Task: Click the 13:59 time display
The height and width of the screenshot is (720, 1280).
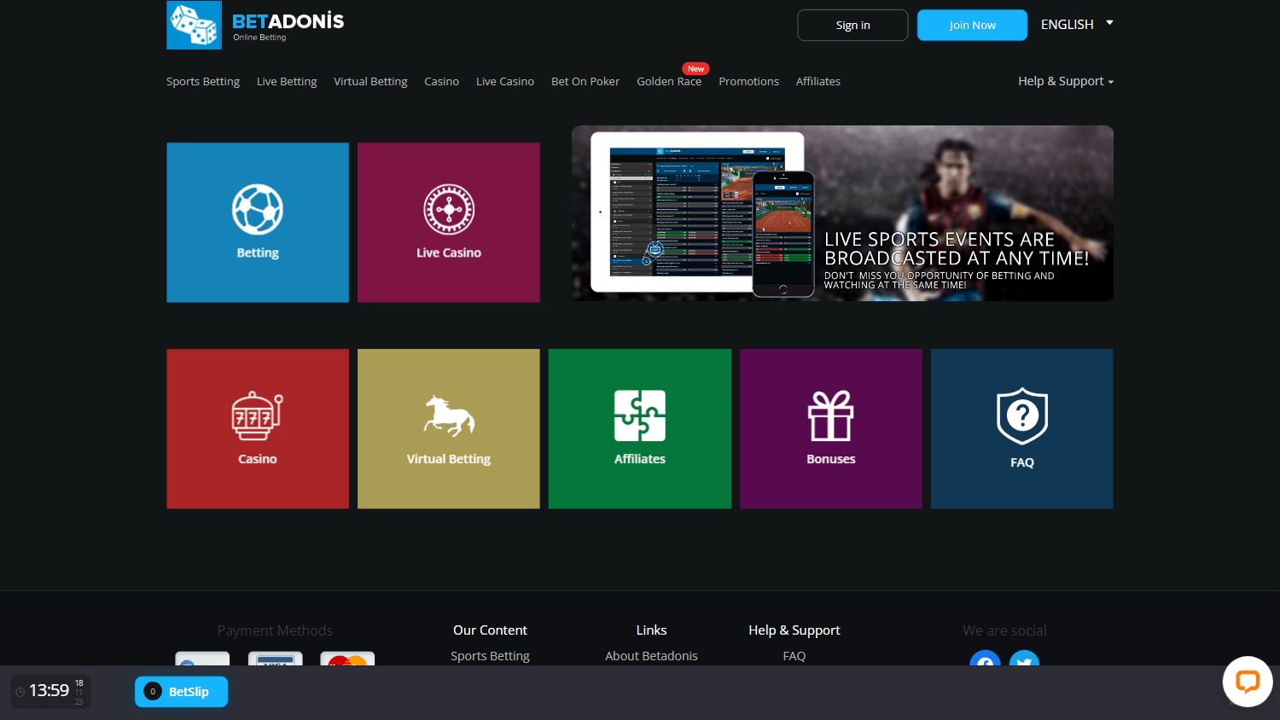Action: [x=49, y=691]
